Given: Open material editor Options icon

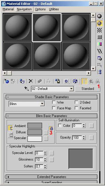Looking at the screenshot, I should pyautogui.click(x=100, y=58).
